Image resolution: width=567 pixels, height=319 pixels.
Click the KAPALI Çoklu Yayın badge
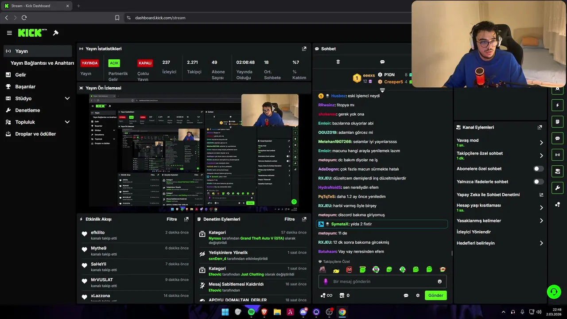(x=145, y=63)
